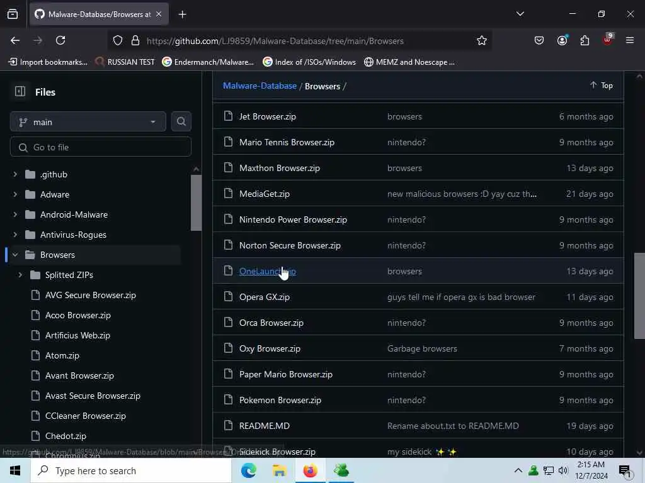This screenshot has height=483, width=645.
Task: Click the Malware-Database breadcrumb link
Action: point(260,86)
